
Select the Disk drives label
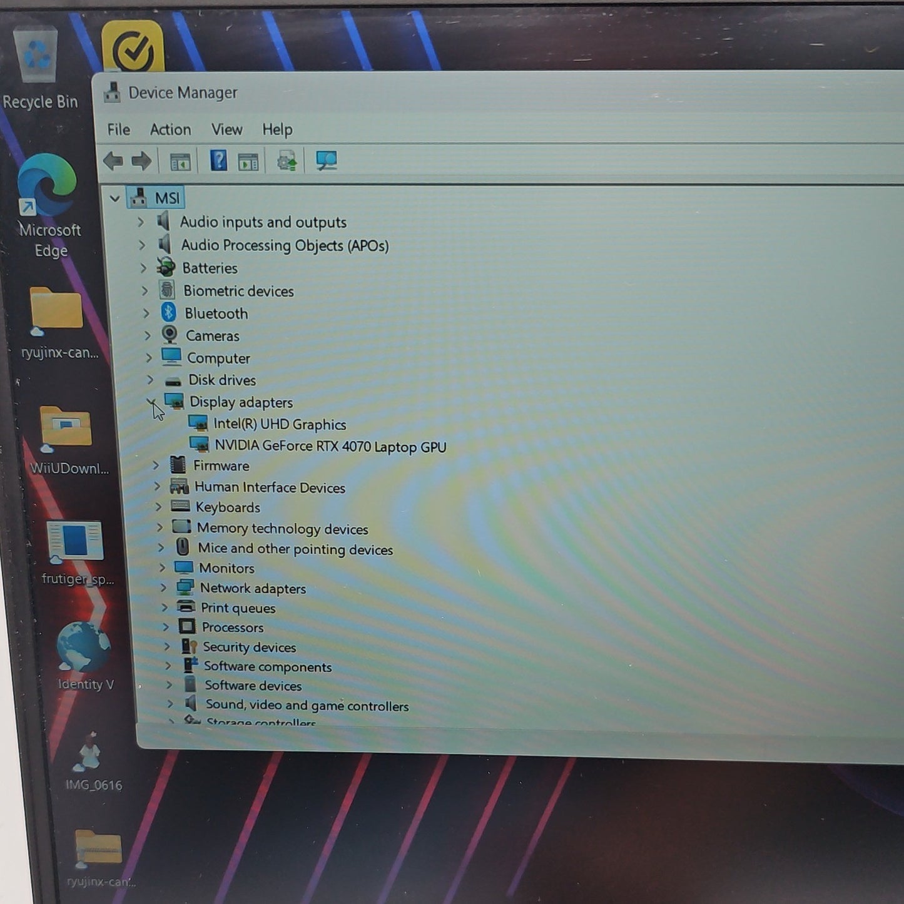click(x=222, y=380)
